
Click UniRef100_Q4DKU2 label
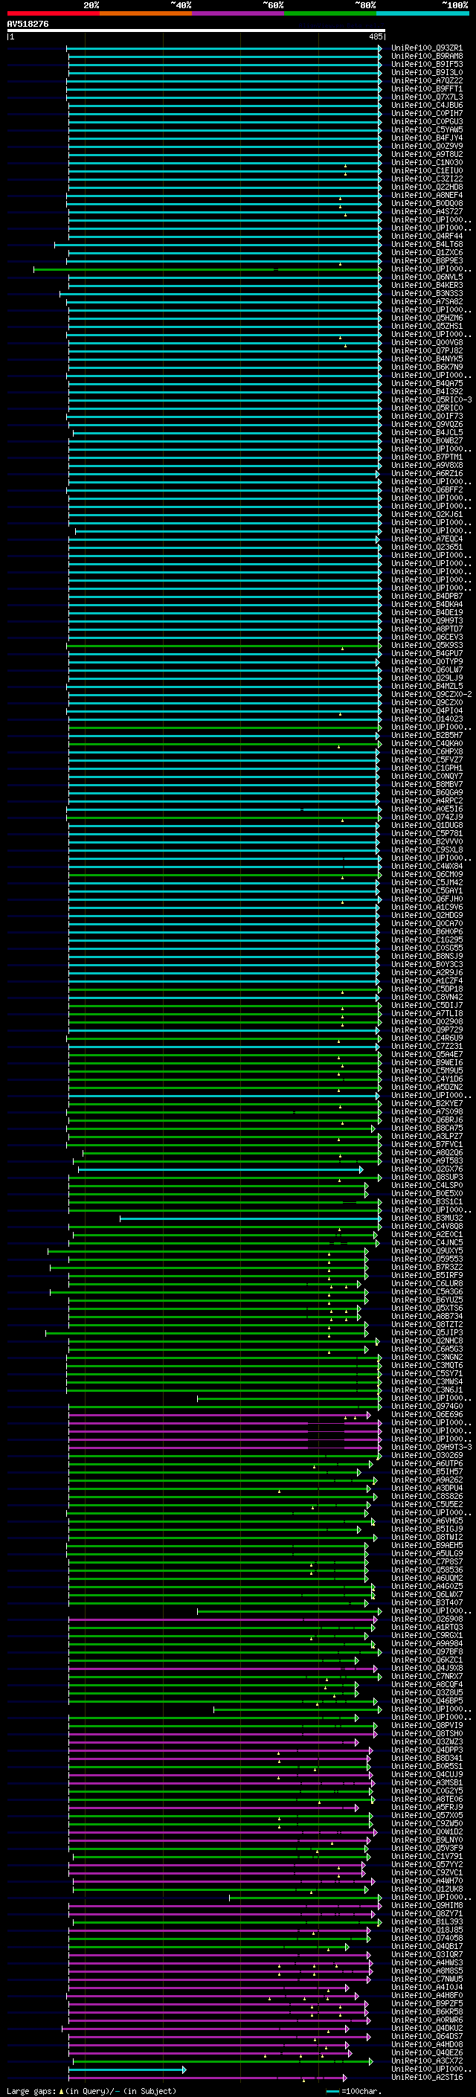click(x=426, y=2029)
